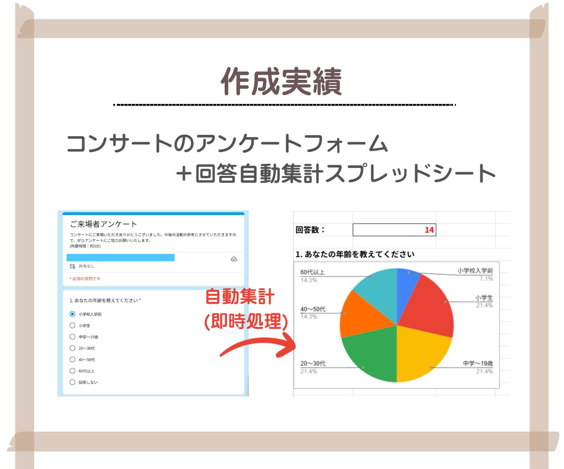Click the chart label 小学生
The image size is (564, 469).
pos(484,298)
